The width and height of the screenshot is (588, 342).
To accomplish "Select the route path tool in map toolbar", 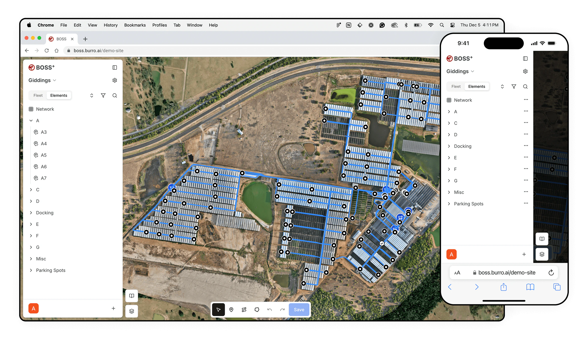I will point(244,310).
